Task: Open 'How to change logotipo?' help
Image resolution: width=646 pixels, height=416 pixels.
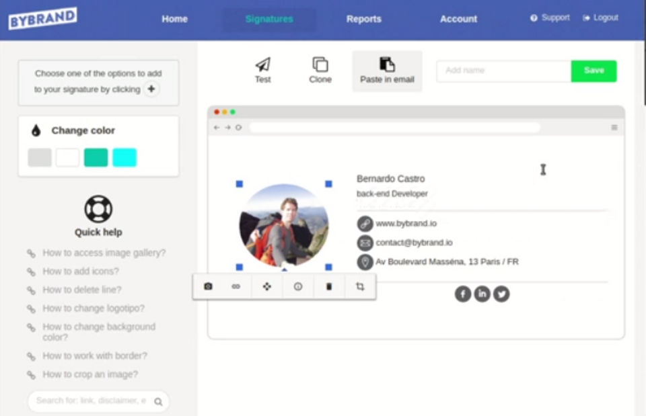Action: click(x=94, y=308)
